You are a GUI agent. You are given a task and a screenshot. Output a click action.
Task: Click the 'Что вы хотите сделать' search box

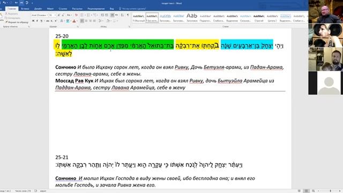tap(133, 9)
